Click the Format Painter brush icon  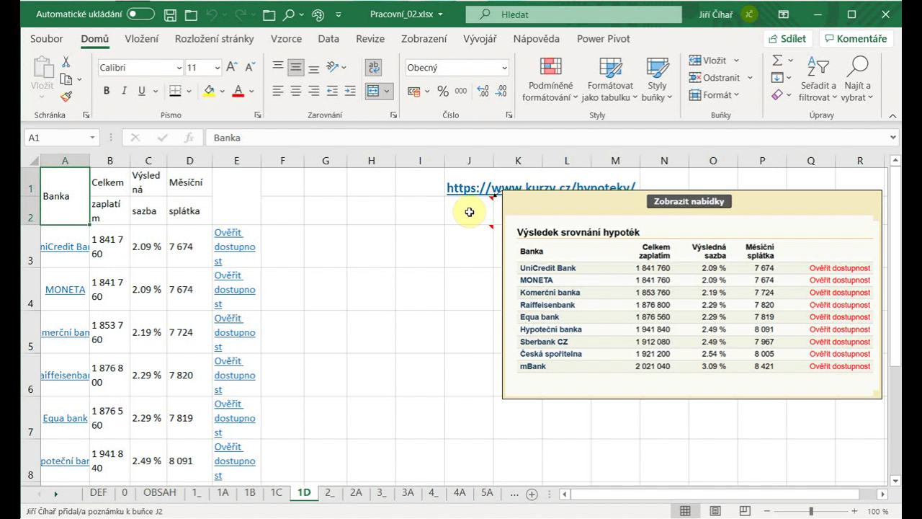coord(66,96)
